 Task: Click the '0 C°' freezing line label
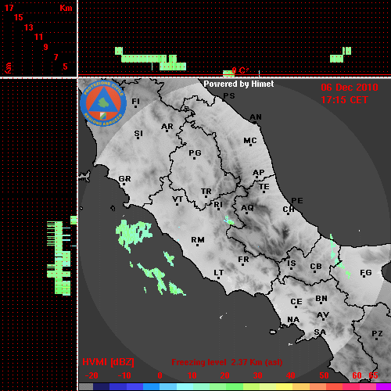(x=240, y=70)
